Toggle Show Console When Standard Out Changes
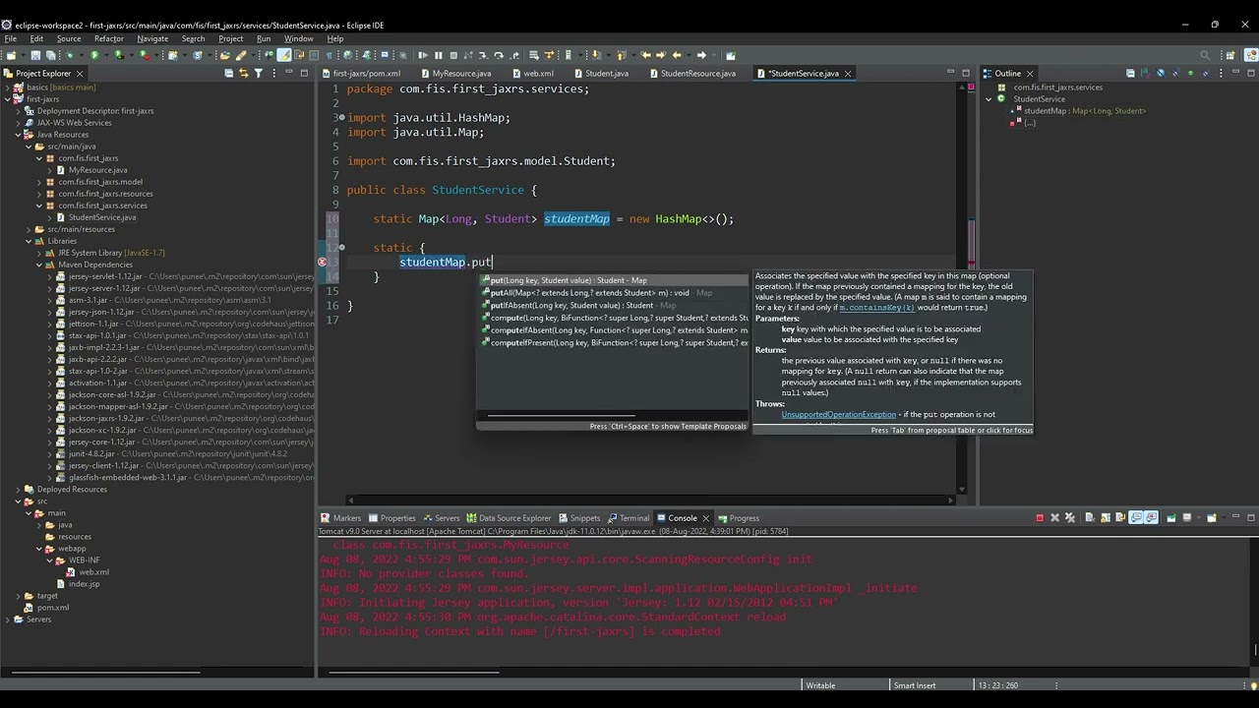The height and width of the screenshot is (708, 1259). pyautogui.click(x=1136, y=518)
